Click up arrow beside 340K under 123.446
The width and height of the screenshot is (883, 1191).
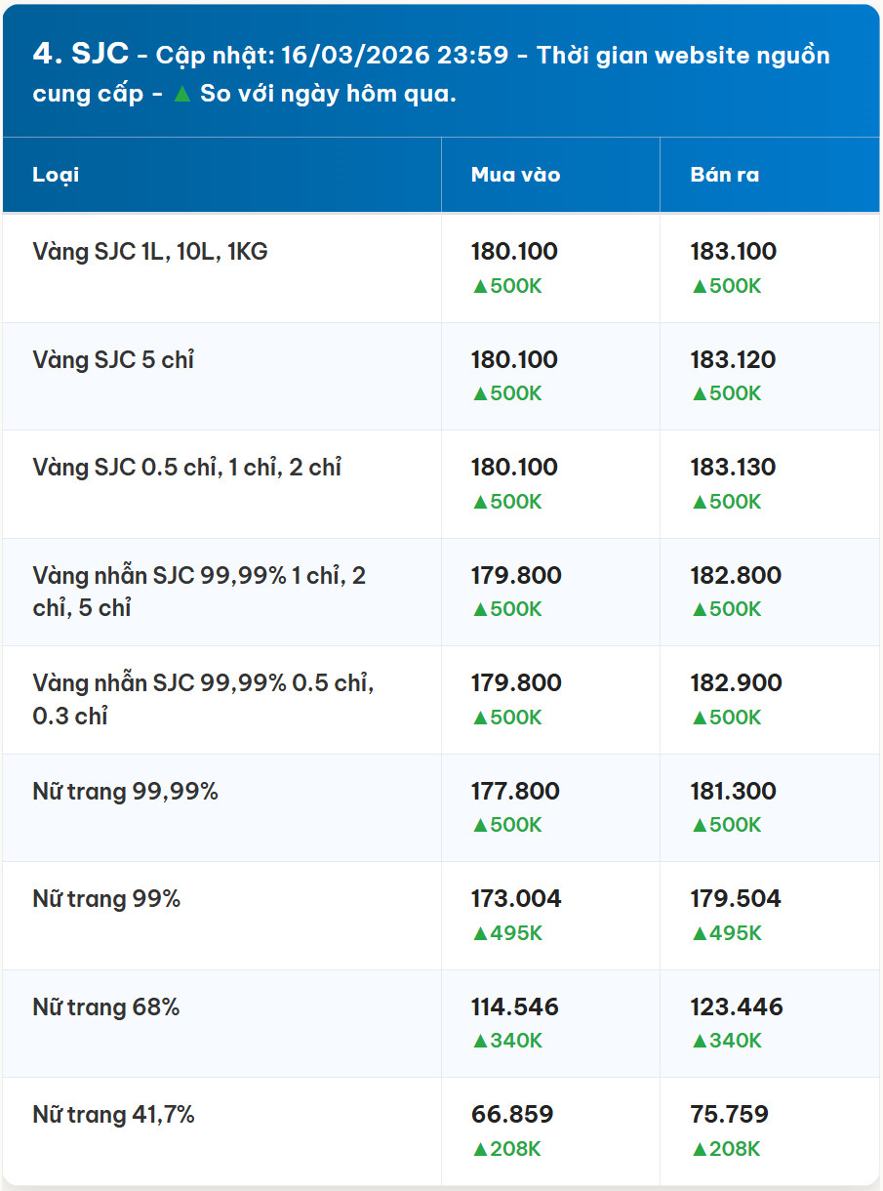click(x=699, y=1041)
